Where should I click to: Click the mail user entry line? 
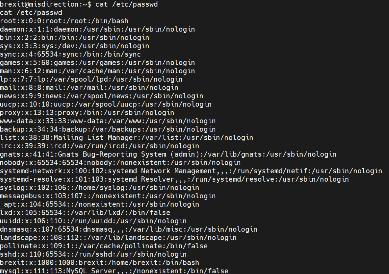89,88
